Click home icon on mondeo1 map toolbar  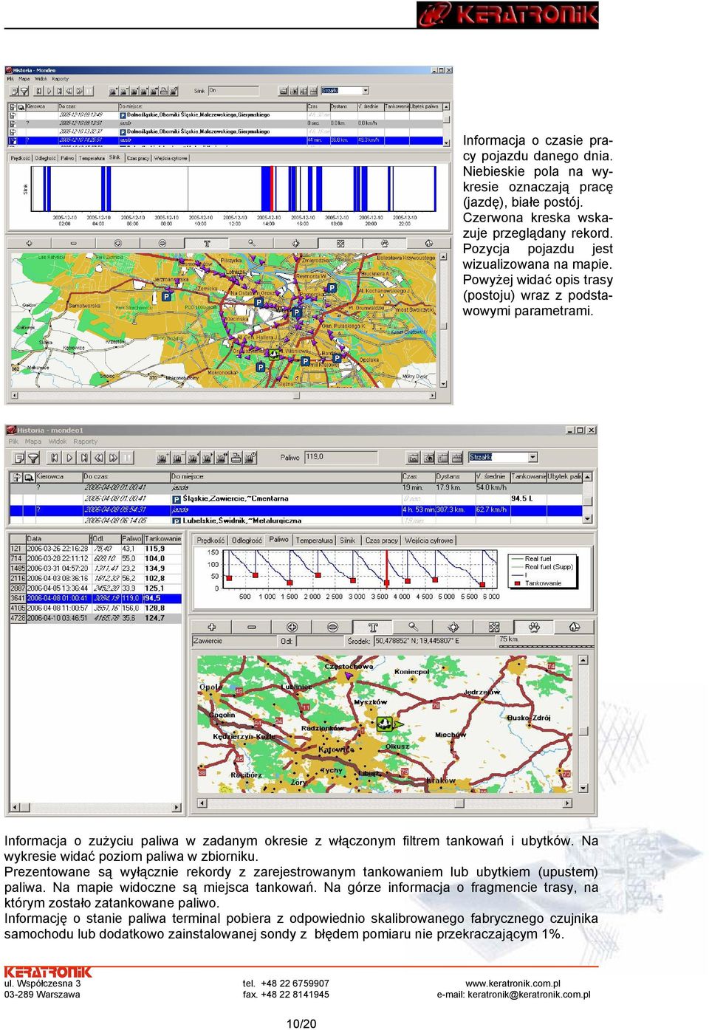point(575,627)
